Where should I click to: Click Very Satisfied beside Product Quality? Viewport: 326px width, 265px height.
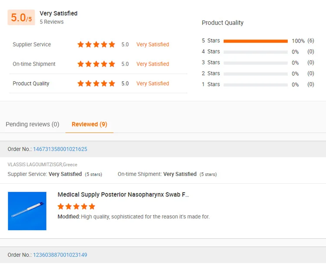coord(153,83)
